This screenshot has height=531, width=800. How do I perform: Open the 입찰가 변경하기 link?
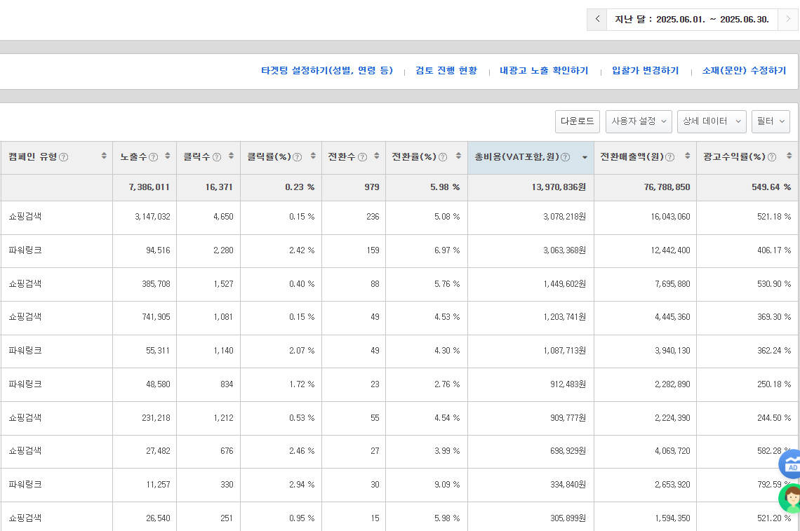[645, 71]
